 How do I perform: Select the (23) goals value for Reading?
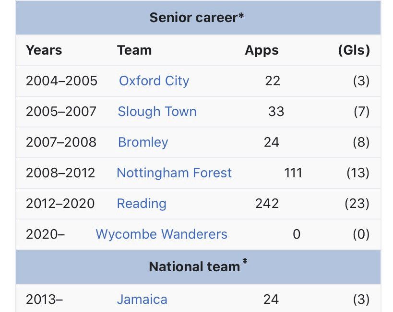coord(357,204)
